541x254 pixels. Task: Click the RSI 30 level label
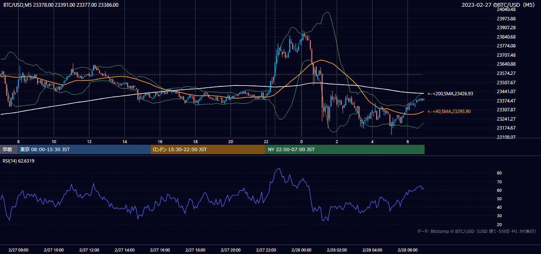[499, 216]
